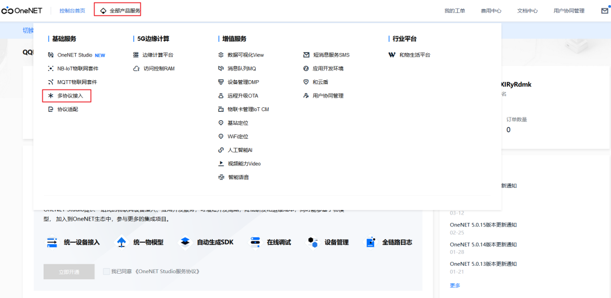611x298 pixels.
Task: Click the 物联卡管理IoT CM icon
Action: pos(221,109)
